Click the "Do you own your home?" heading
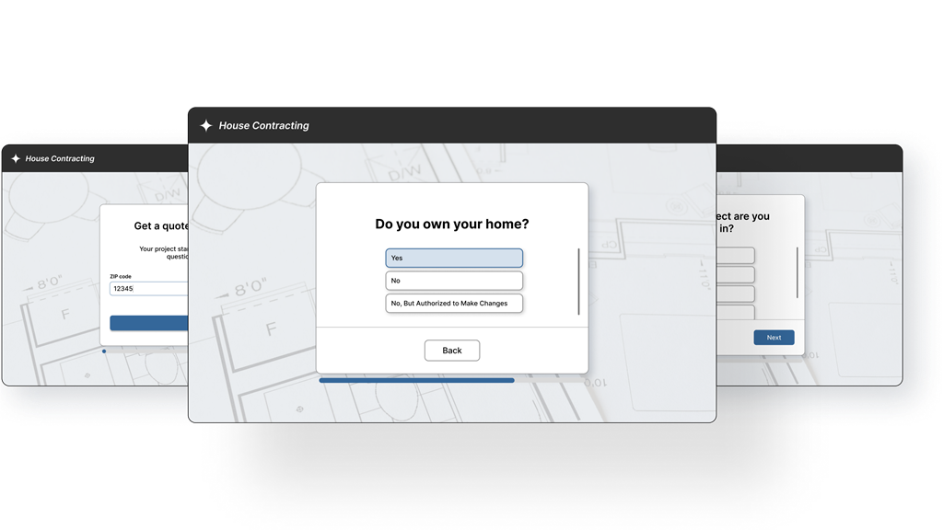This screenshot has height=530, width=943. (x=452, y=224)
